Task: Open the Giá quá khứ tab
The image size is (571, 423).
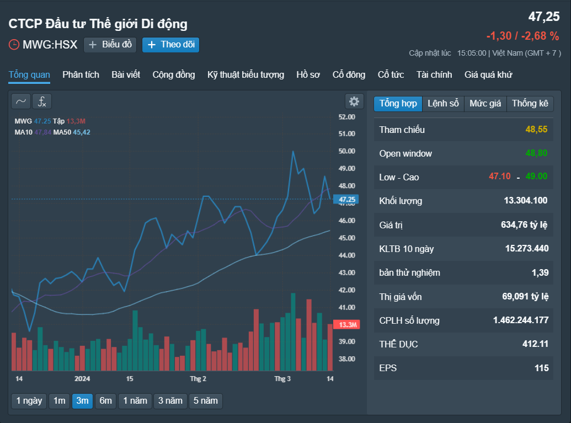Action: 488,74
